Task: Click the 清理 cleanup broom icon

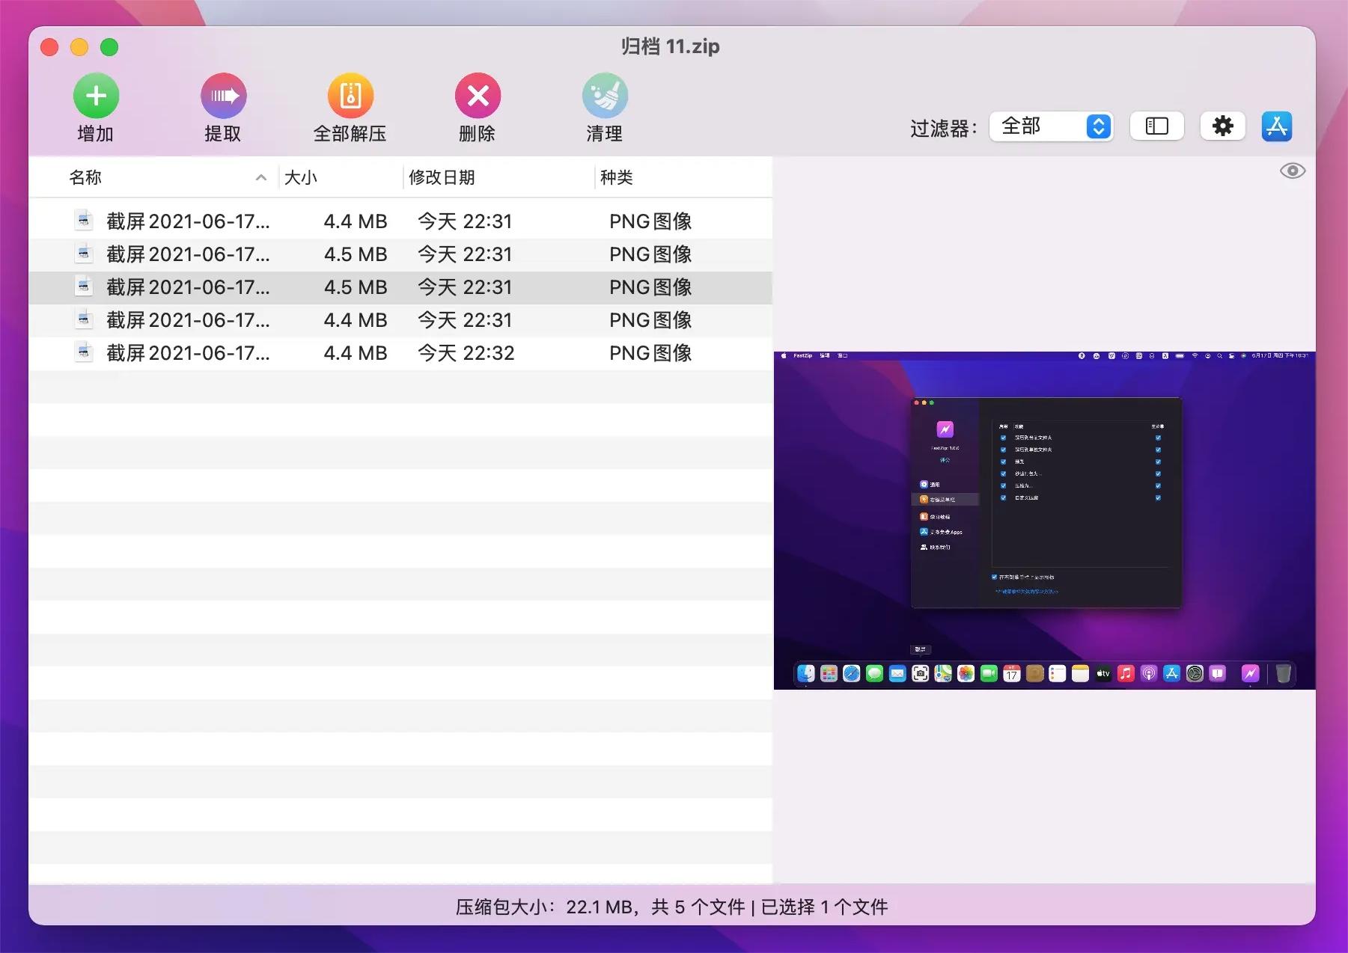Action: [605, 96]
